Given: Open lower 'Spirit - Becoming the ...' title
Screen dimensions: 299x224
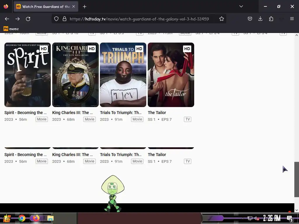Looking at the screenshot, I should (x=26, y=155).
